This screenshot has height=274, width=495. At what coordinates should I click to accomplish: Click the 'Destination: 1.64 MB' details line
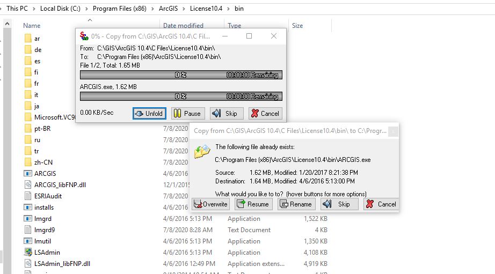pos(285,181)
